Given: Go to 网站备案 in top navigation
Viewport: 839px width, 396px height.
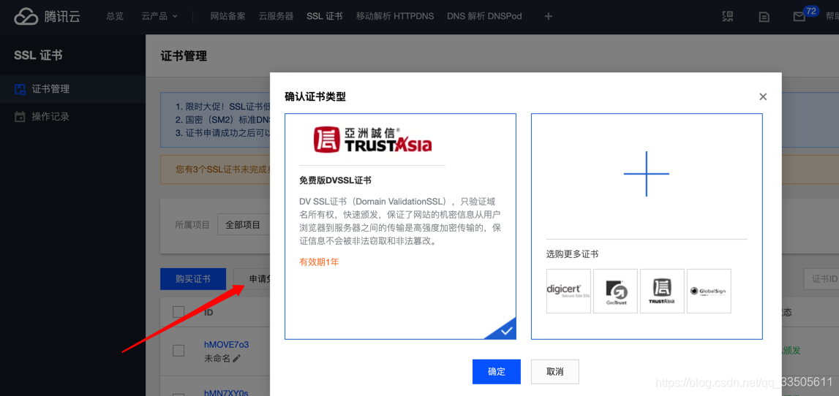Looking at the screenshot, I should 227,17.
